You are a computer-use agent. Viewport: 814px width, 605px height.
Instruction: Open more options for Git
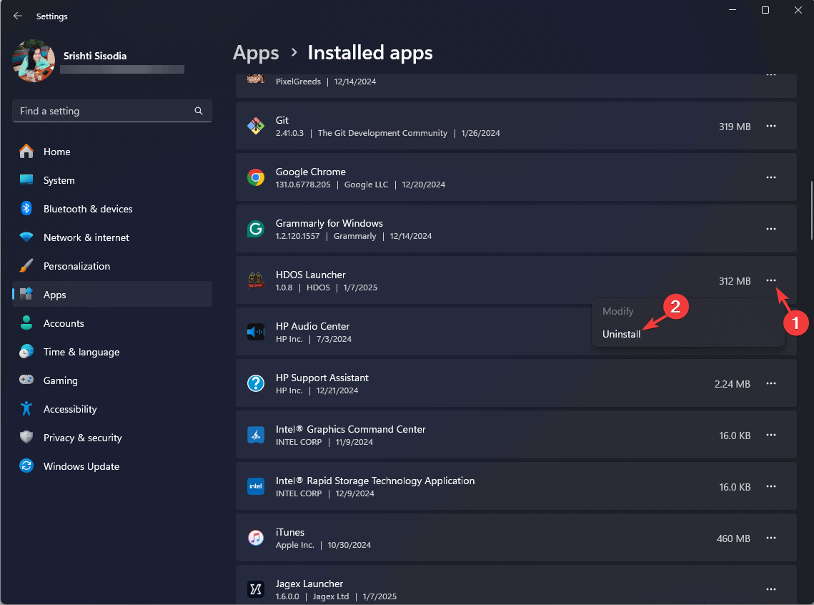[x=771, y=126]
